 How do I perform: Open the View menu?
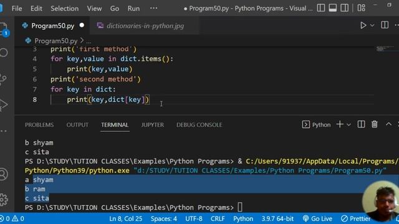(x=94, y=8)
